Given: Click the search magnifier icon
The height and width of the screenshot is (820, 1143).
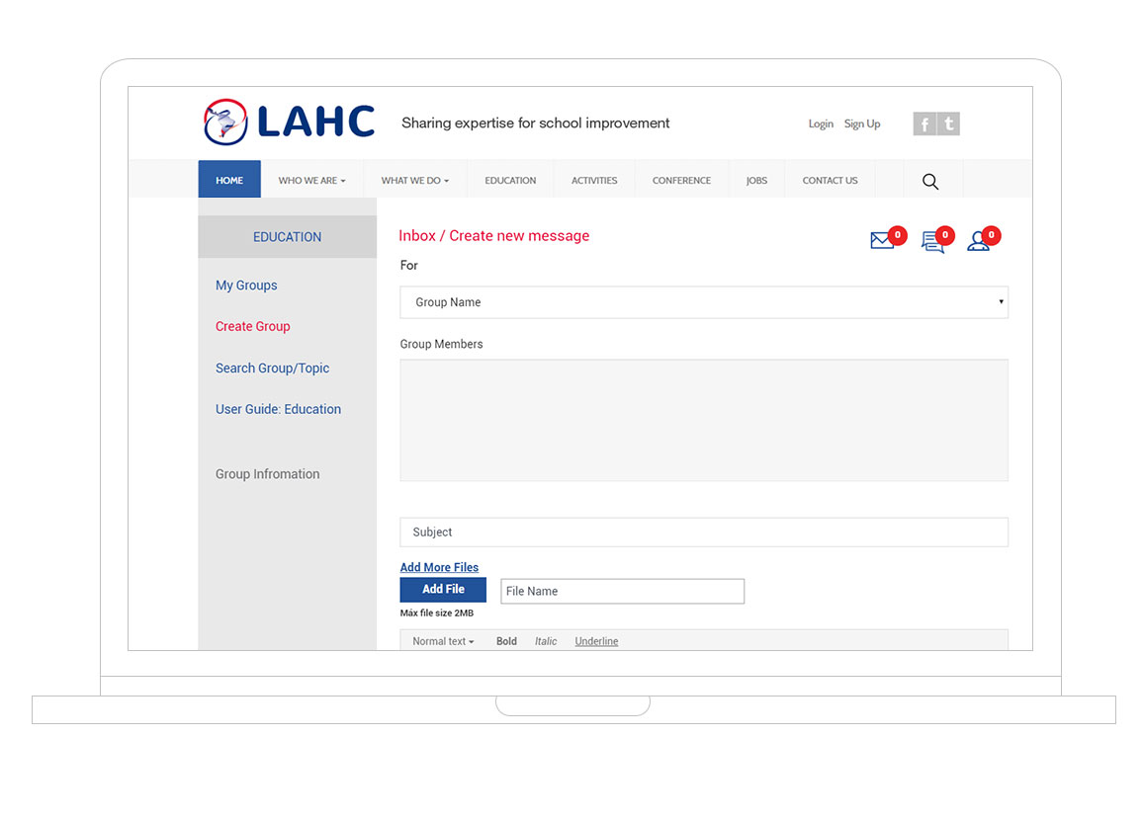Looking at the screenshot, I should coord(930,181).
